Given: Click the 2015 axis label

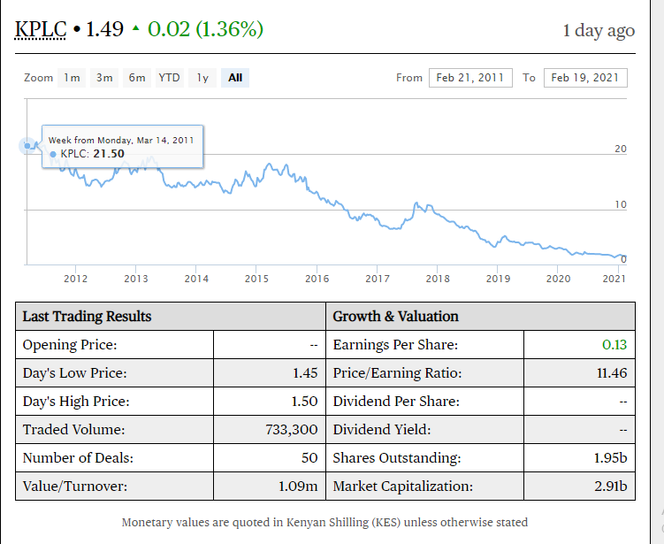Looking at the screenshot, I should pos(256,279).
